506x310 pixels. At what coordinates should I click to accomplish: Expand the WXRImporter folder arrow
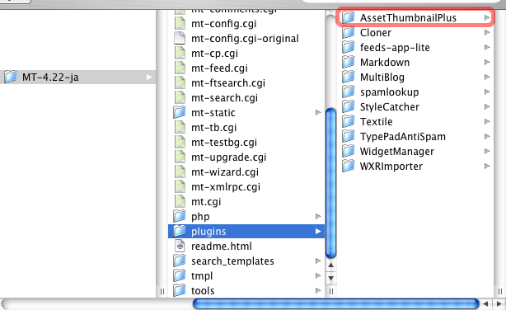487,167
